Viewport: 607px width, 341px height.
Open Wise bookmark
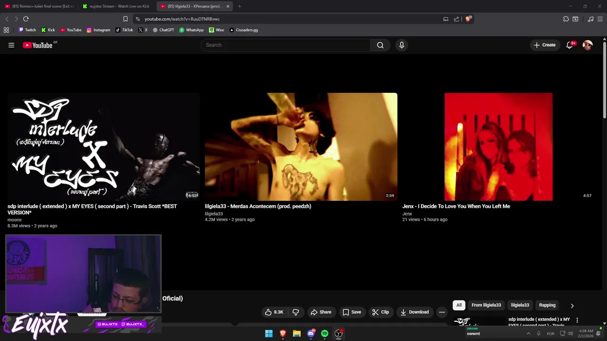pos(216,30)
